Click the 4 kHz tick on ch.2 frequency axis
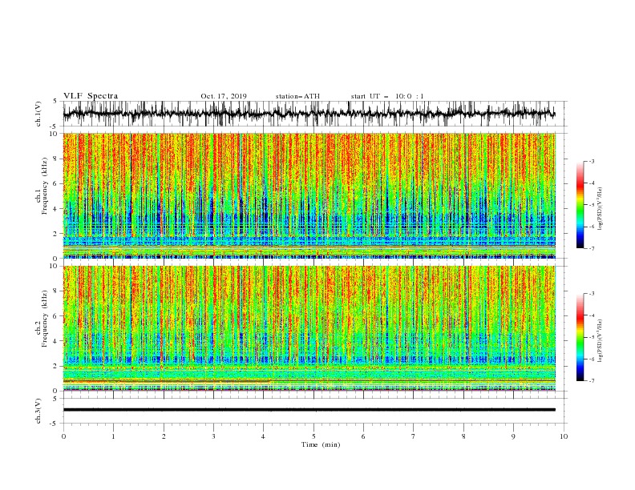Image resolution: width=635 pixels, height=490 pixels. 56,341
